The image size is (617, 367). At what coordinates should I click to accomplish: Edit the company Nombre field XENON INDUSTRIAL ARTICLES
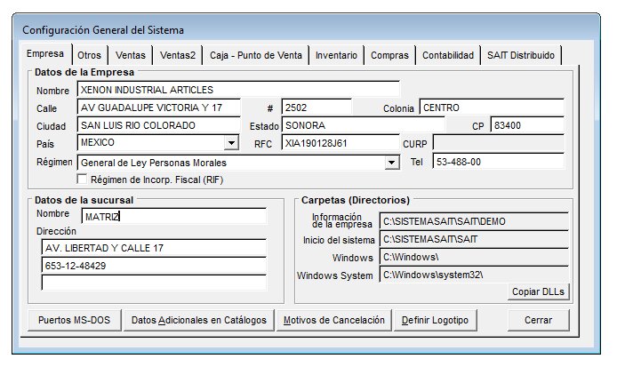(x=238, y=90)
